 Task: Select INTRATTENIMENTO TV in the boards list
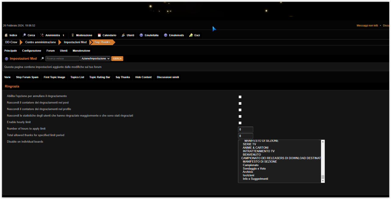click(x=258, y=151)
